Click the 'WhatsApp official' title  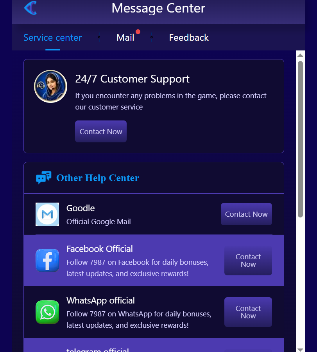pyautogui.click(x=100, y=301)
